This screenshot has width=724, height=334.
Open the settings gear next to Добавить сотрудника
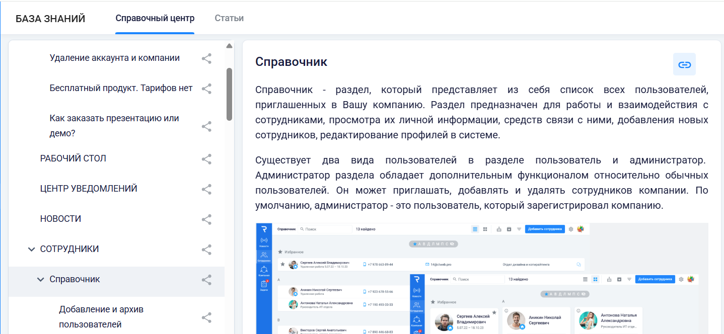571,229
